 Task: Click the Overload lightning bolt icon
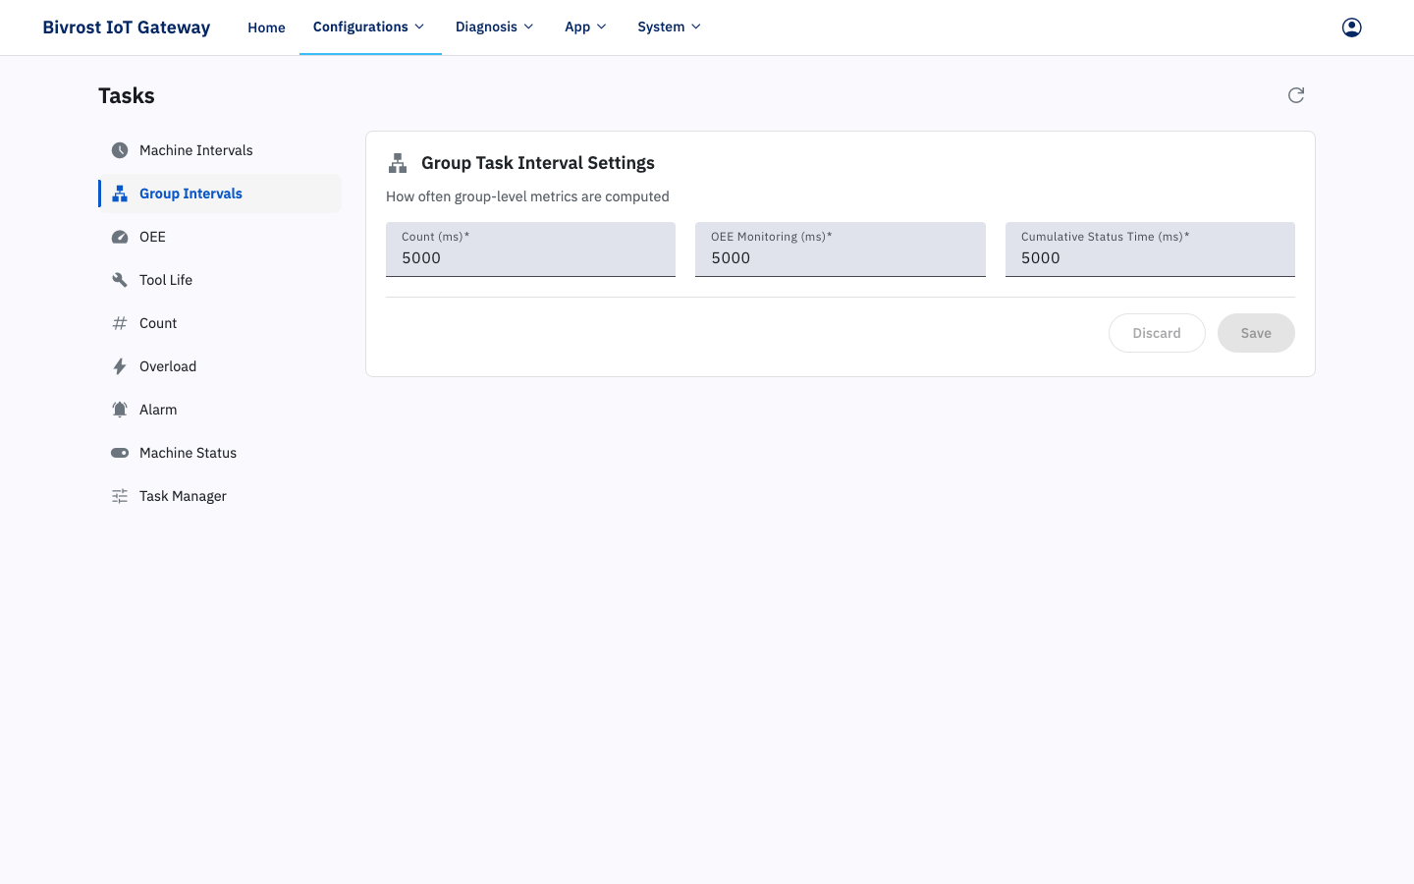click(120, 366)
